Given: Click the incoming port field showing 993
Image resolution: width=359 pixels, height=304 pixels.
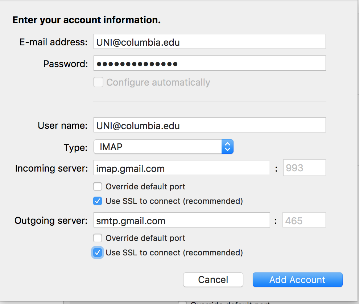Looking at the screenshot, I should (305, 168).
